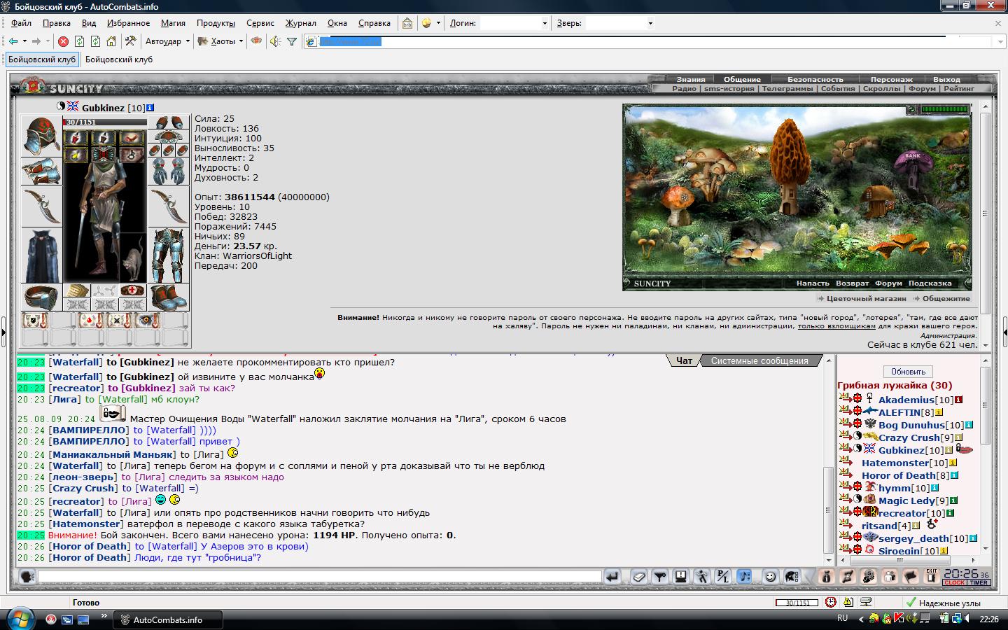The width and height of the screenshot is (1008, 630).
Task: Click the first green page refresh icon
Action: pos(79,41)
